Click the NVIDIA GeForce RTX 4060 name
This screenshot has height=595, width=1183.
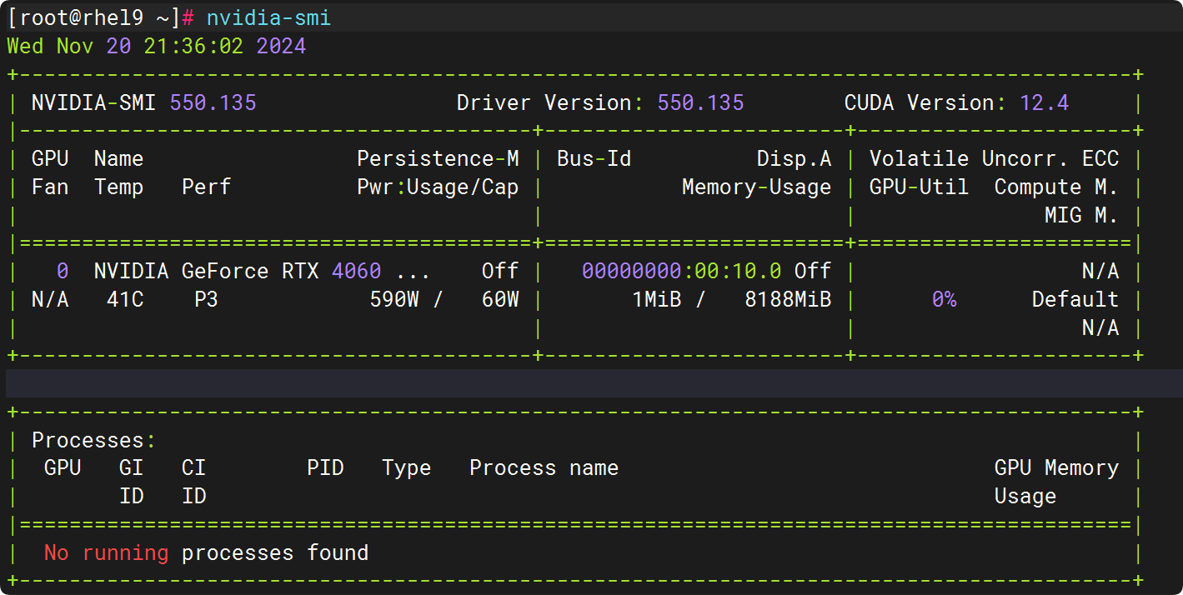coord(238,271)
